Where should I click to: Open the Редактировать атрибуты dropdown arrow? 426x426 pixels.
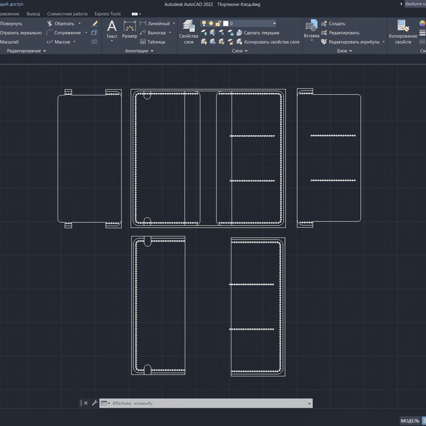click(x=384, y=42)
